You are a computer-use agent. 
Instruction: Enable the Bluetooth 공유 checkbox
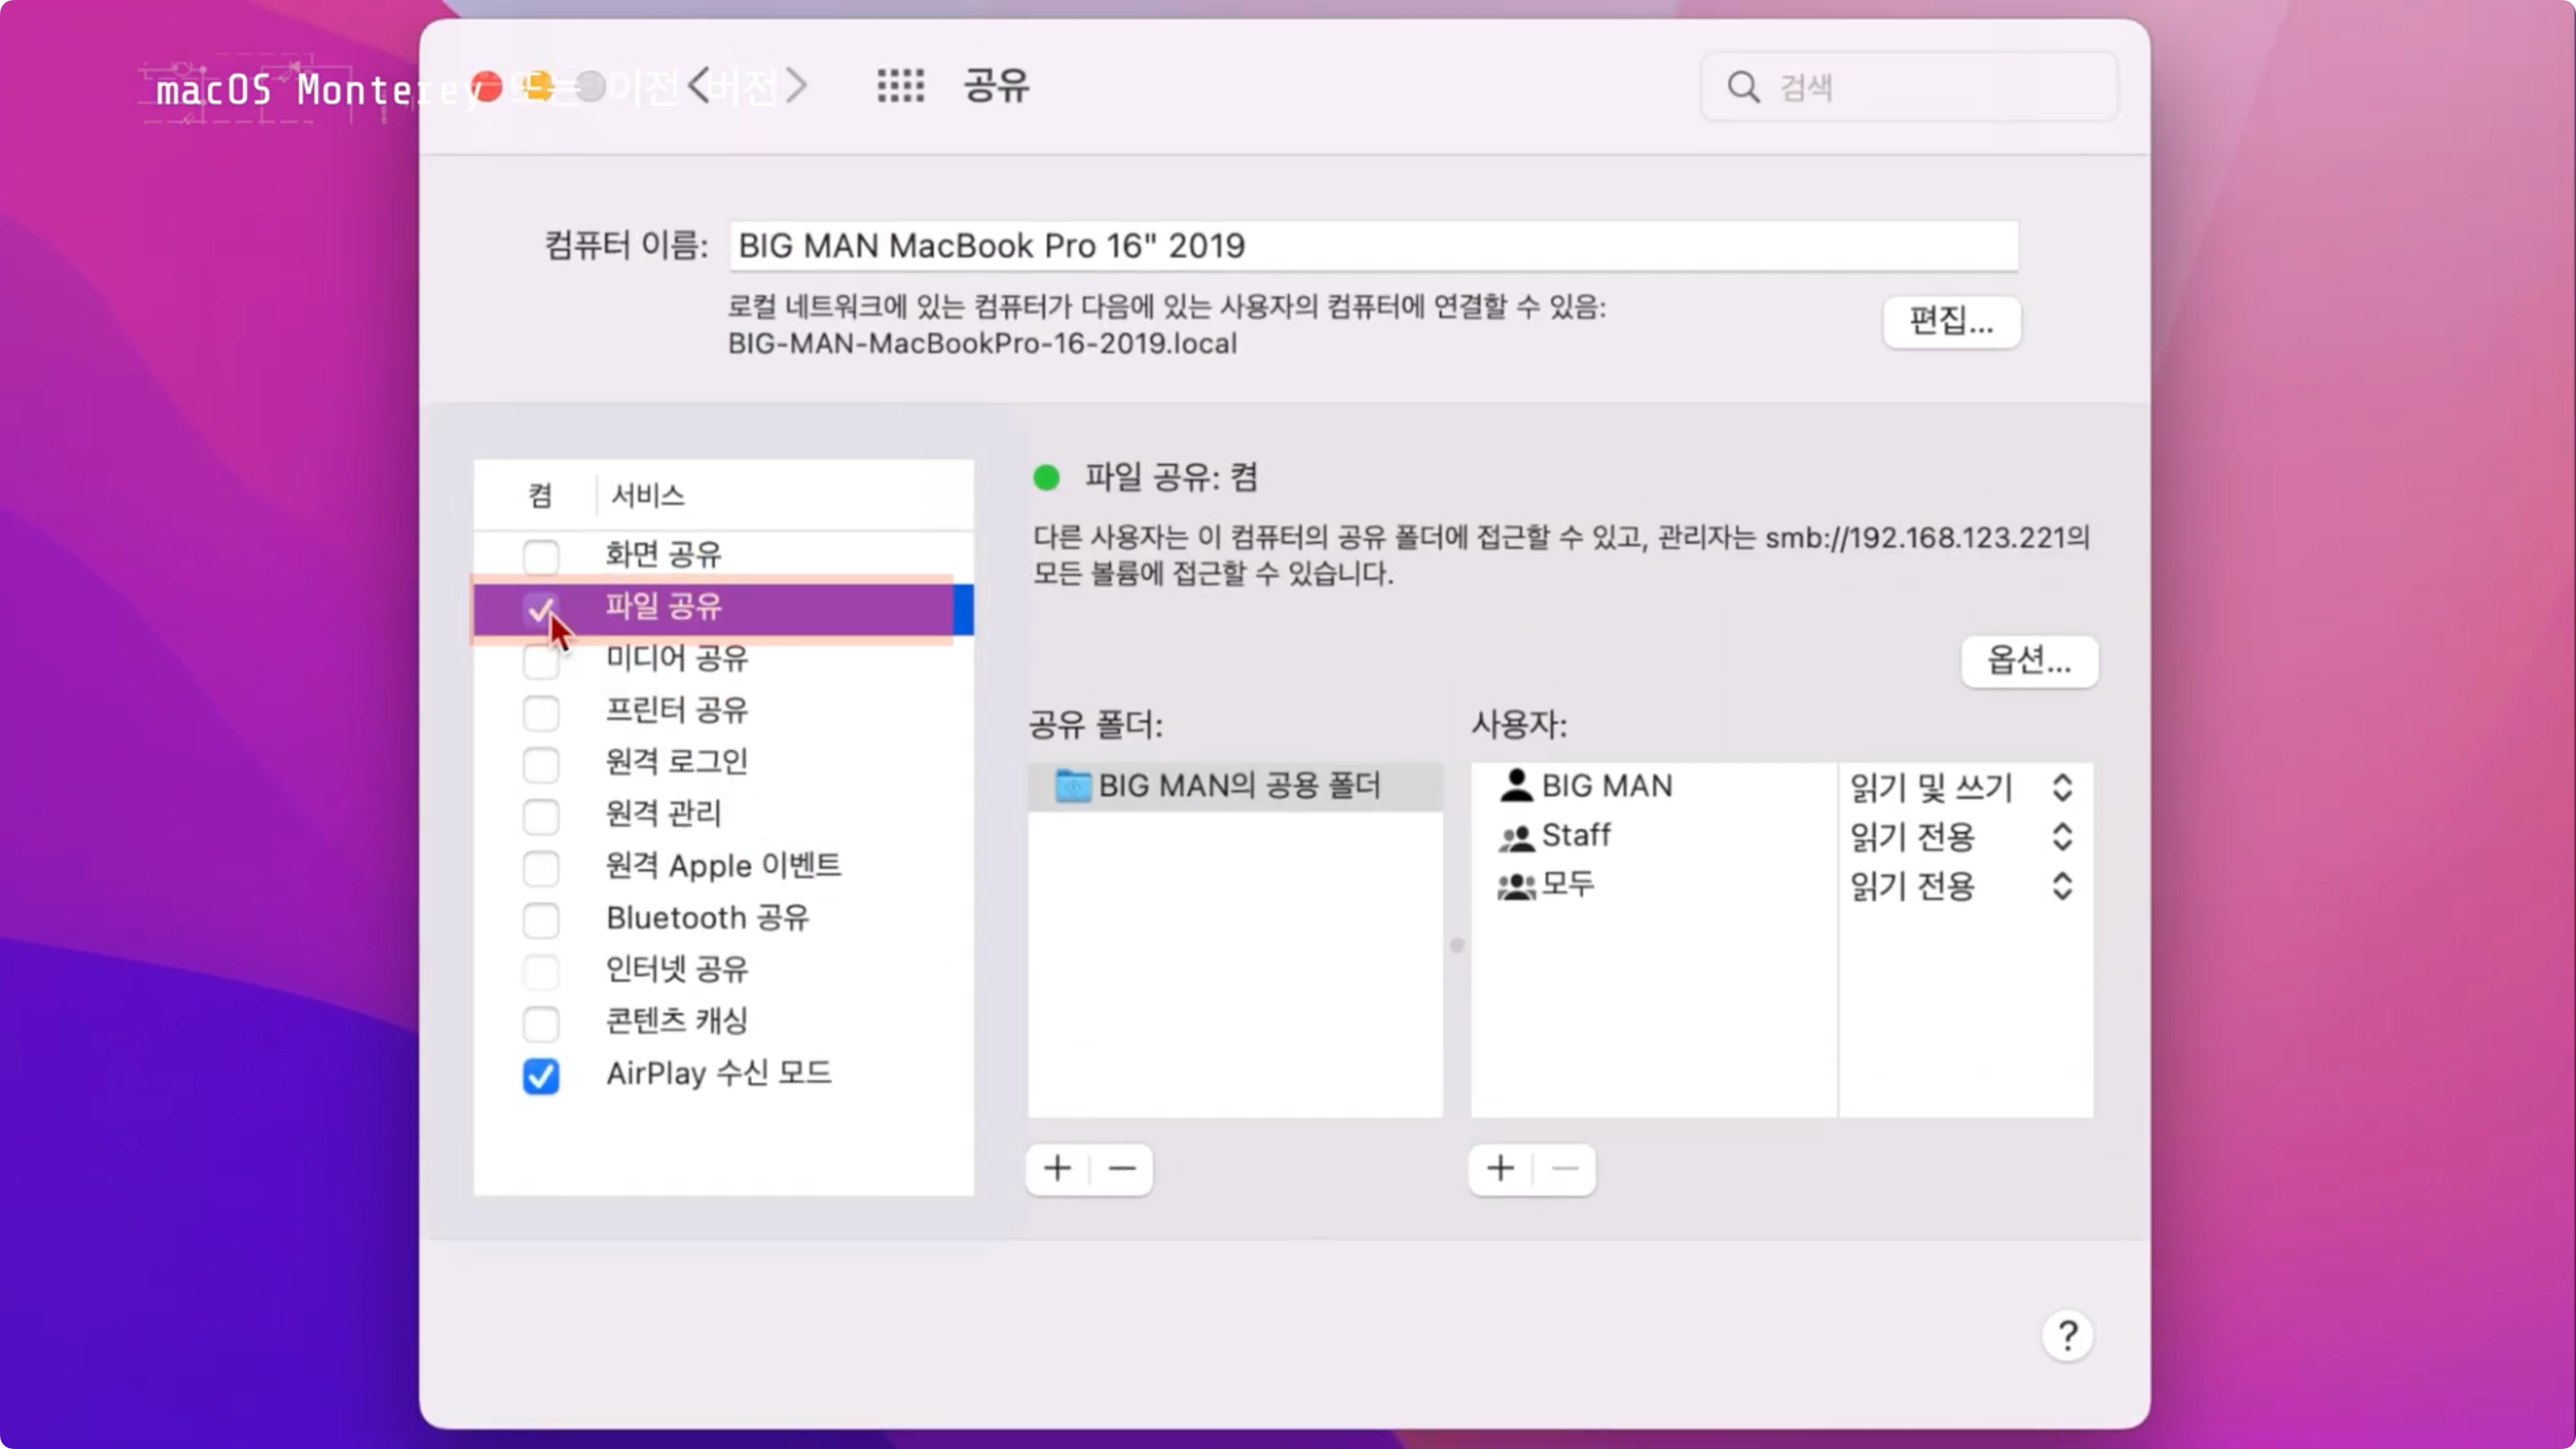(x=541, y=920)
